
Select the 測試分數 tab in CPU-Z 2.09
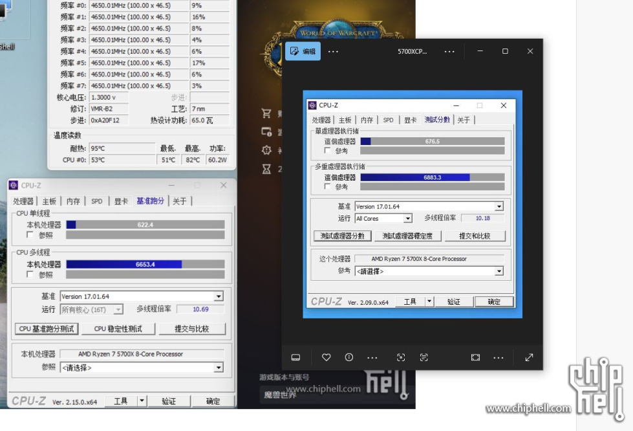pos(437,120)
